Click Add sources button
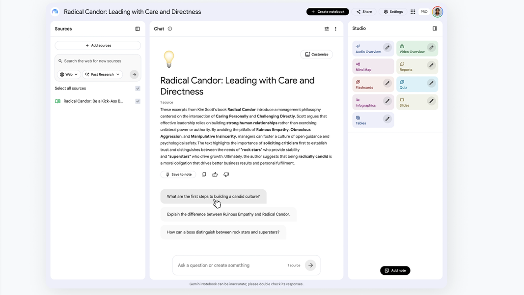Image resolution: width=524 pixels, height=295 pixels. [98, 46]
